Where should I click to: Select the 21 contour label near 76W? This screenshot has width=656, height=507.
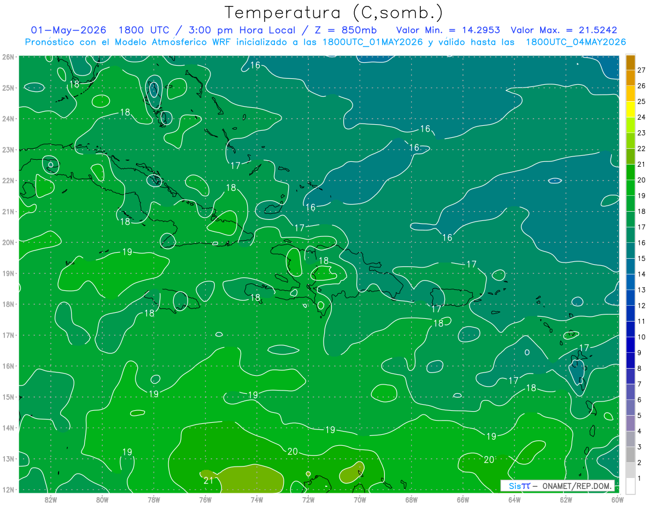(x=208, y=481)
